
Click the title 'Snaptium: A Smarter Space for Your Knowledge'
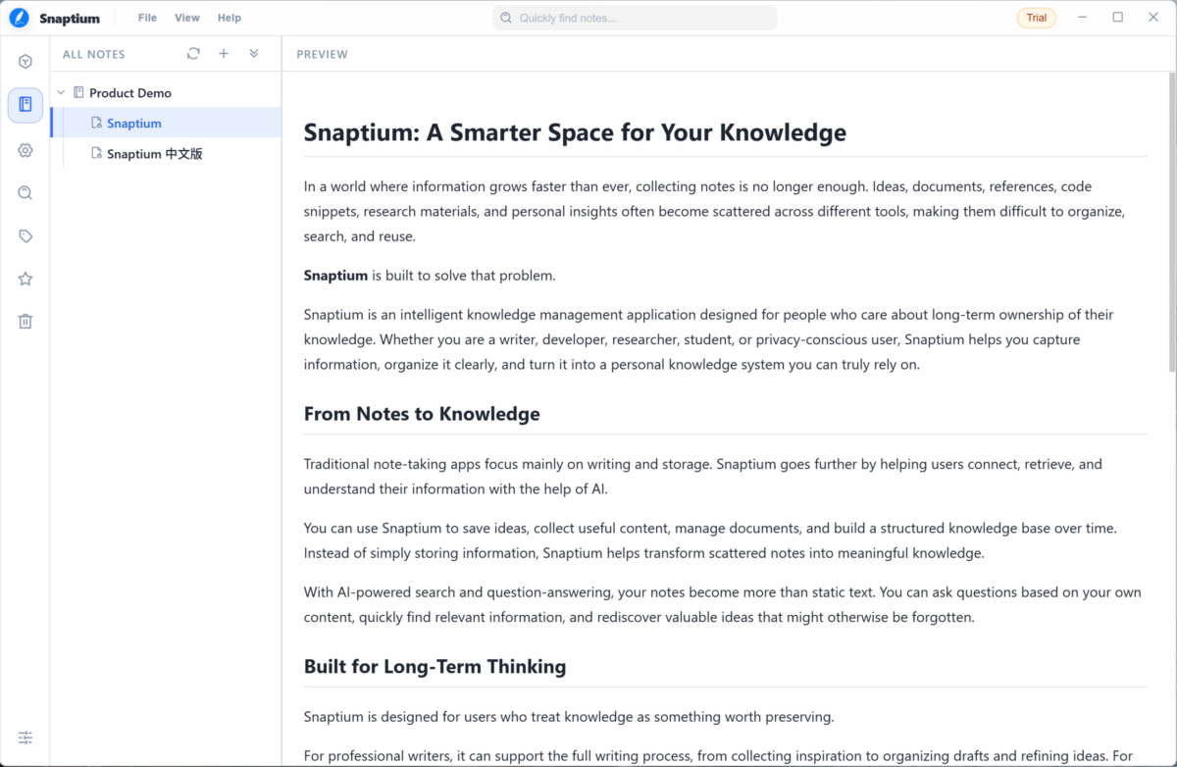(575, 132)
